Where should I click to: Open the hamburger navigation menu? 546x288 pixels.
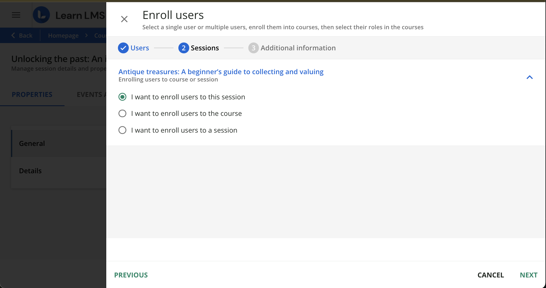tap(16, 15)
